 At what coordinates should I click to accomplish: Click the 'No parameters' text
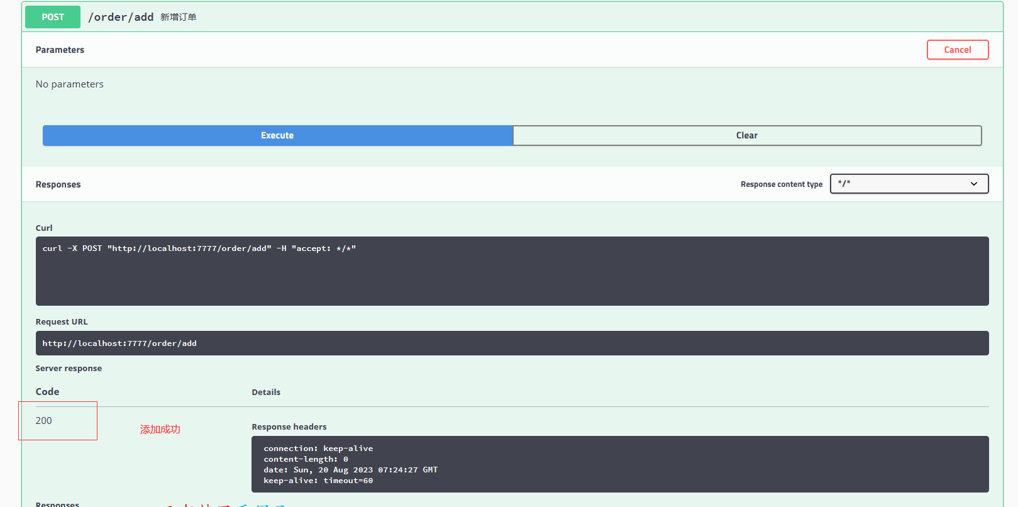[x=70, y=84]
